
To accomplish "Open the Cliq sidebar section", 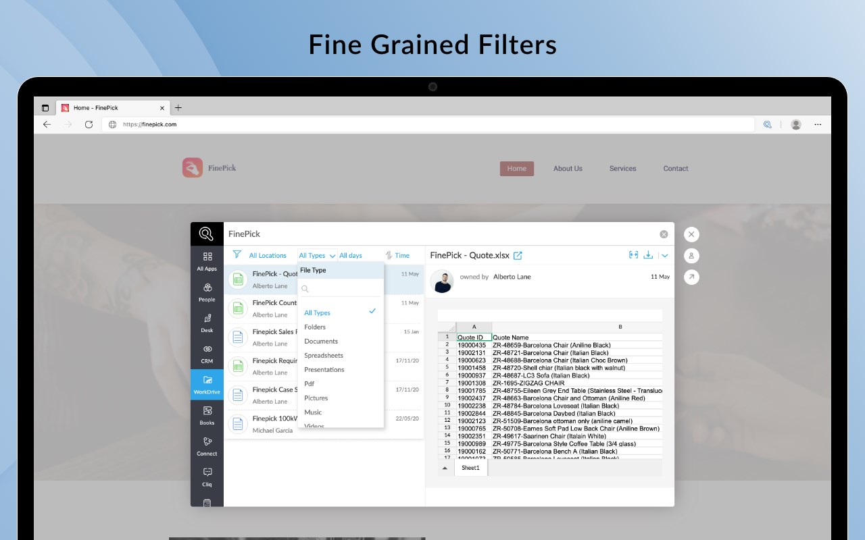I will (207, 477).
